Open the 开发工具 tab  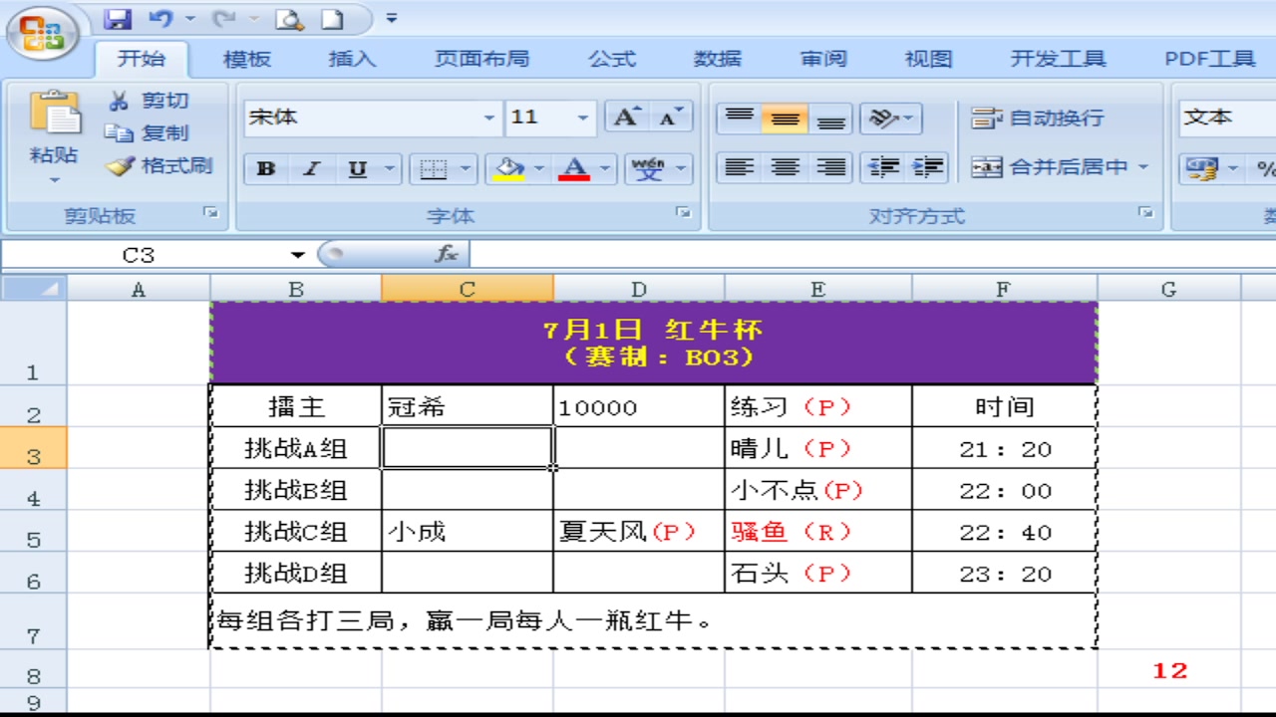click(1058, 60)
